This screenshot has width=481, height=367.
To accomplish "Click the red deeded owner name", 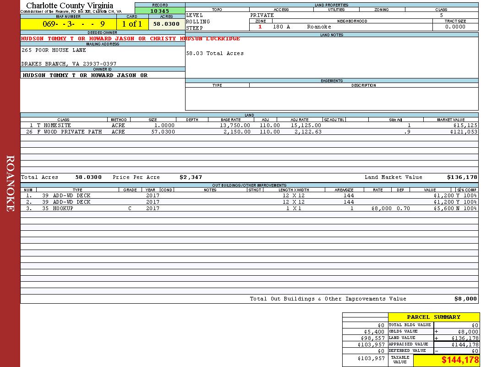I will 131,39.
